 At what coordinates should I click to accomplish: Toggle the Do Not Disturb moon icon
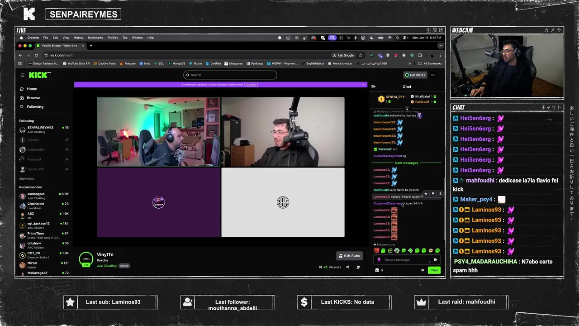371,38
